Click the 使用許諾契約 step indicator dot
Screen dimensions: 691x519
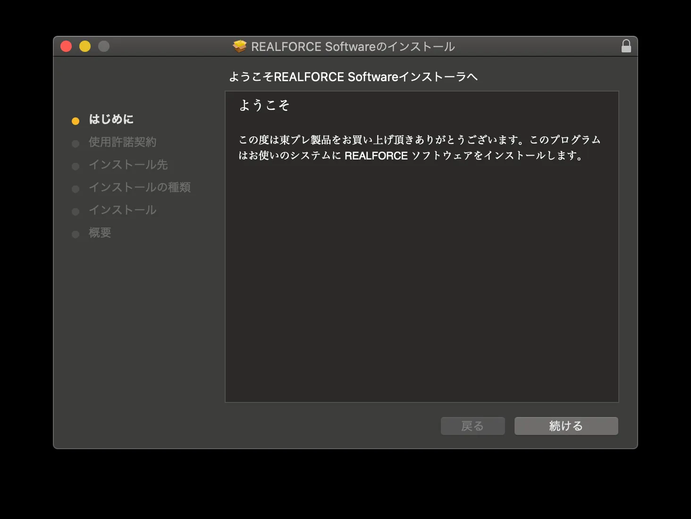click(x=76, y=143)
